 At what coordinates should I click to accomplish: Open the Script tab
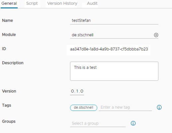pyautogui.click(x=32, y=3)
